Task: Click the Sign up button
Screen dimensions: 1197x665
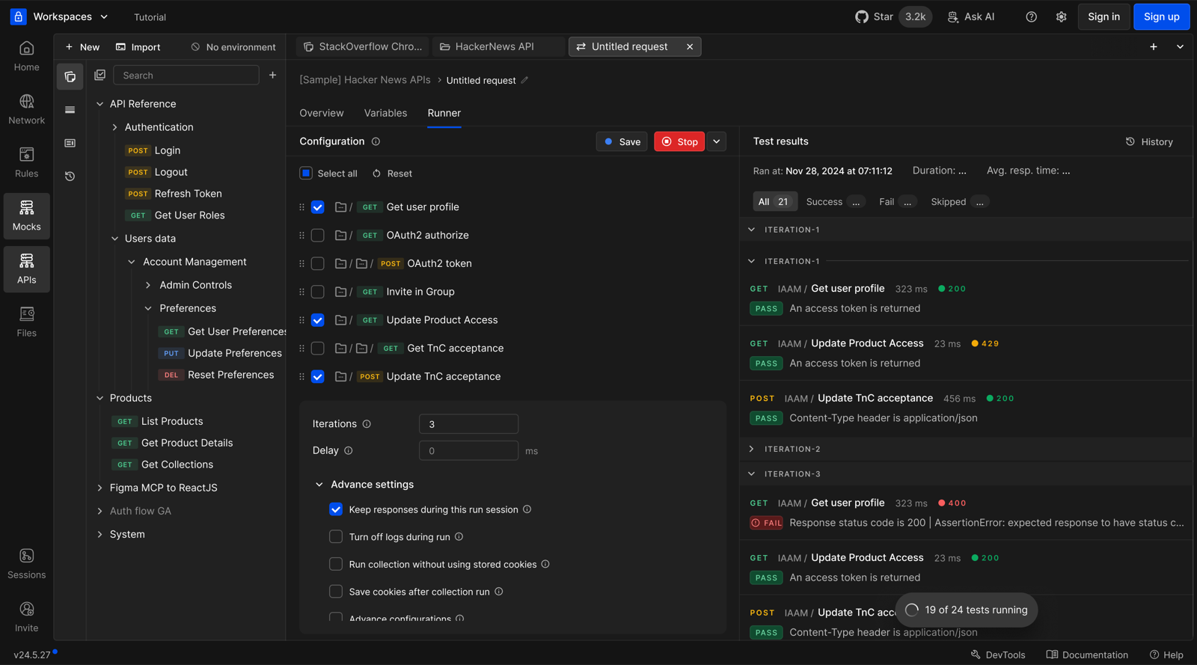Action: [1161, 16]
